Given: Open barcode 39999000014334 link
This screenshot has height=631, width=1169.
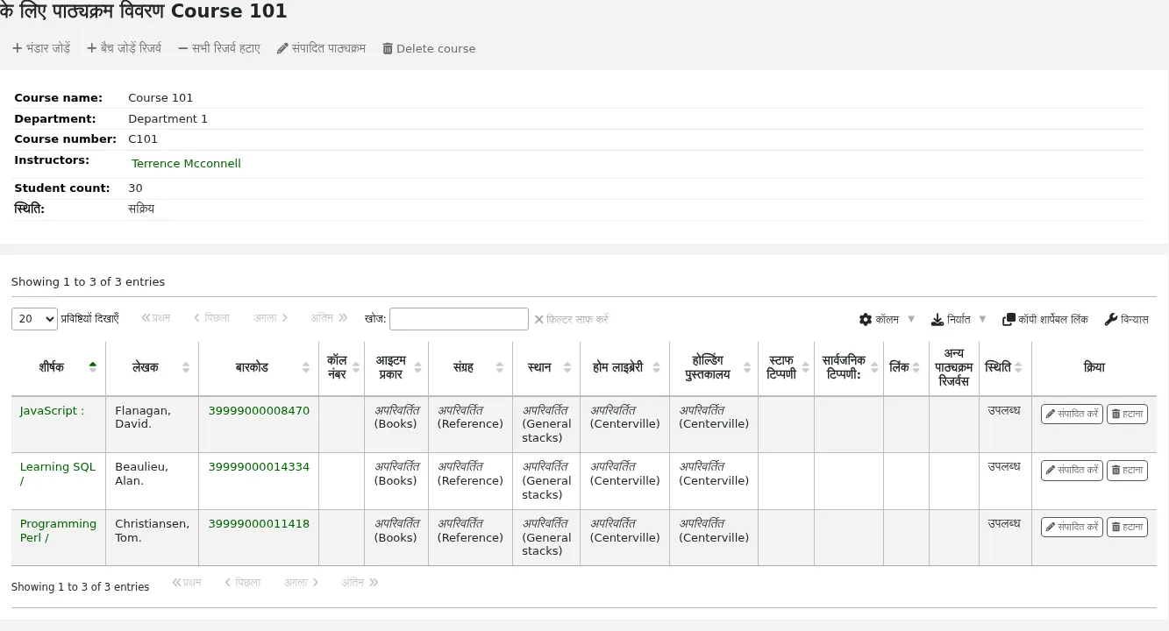Looking at the screenshot, I should click(259, 466).
